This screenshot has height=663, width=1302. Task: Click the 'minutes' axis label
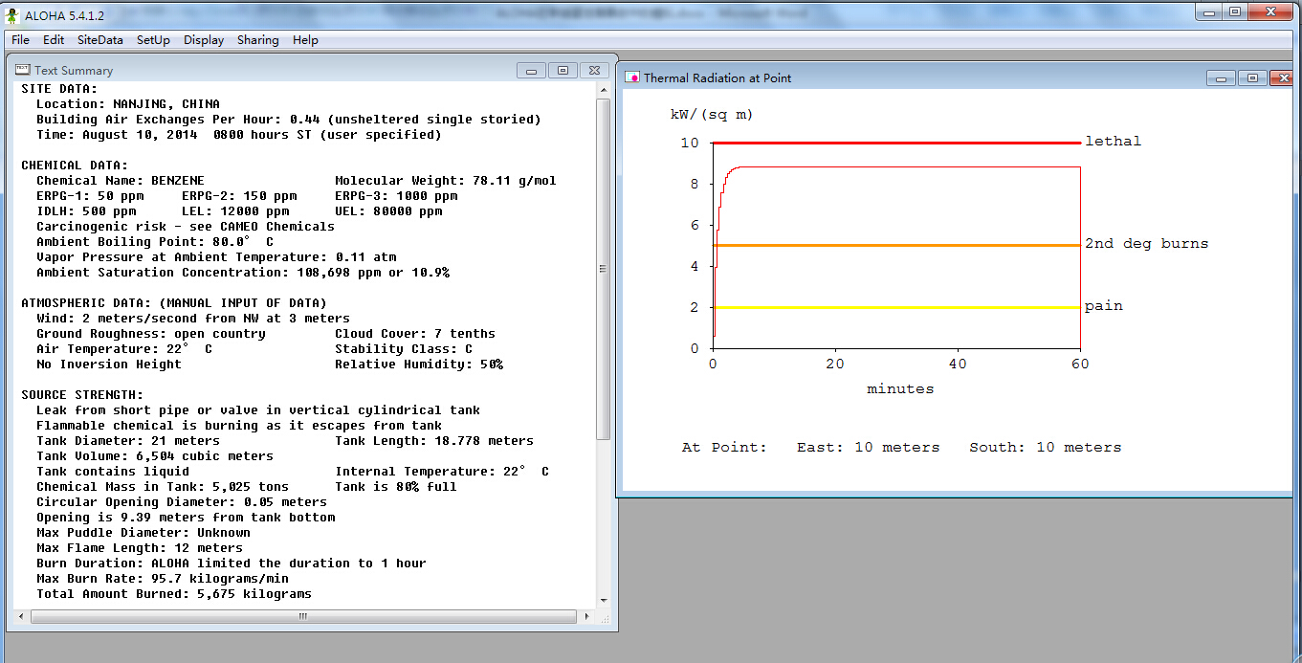[900, 389]
